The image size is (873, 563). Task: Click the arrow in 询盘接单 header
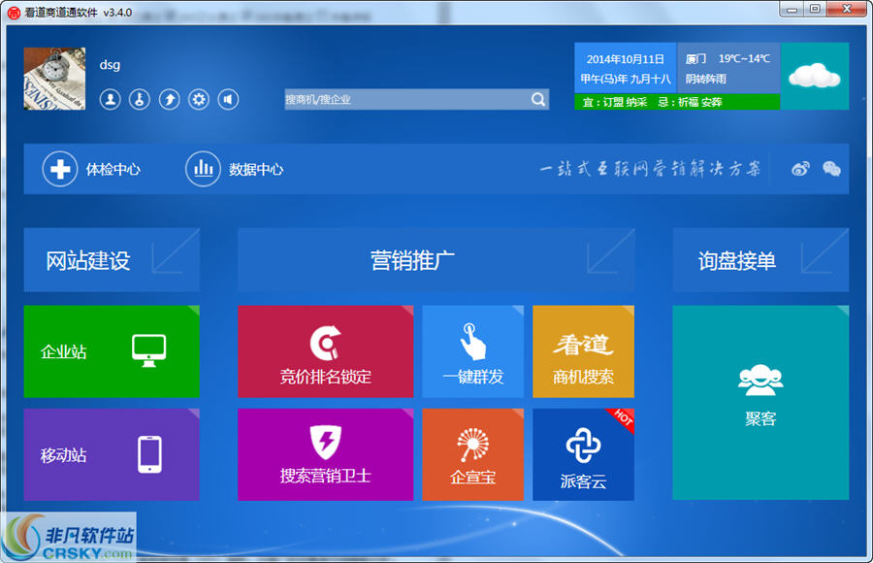pyautogui.click(x=824, y=252)
